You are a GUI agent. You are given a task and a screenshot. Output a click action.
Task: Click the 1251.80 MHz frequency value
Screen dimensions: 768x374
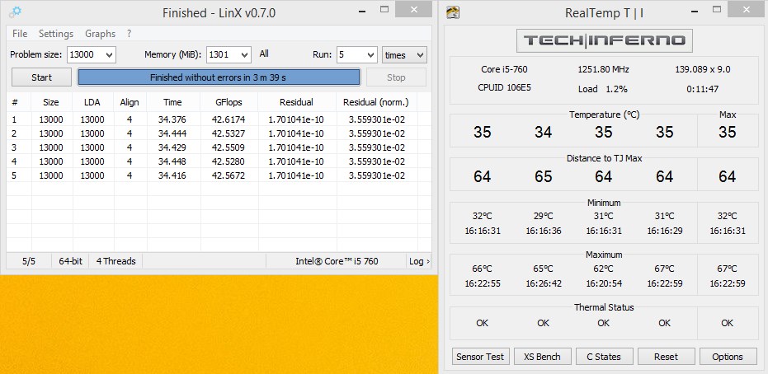click(x=604, y=69)
